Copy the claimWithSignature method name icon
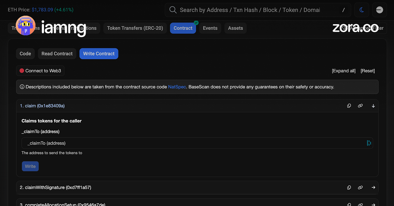Viewport: 394px width, 206px height. pos(349,187)
